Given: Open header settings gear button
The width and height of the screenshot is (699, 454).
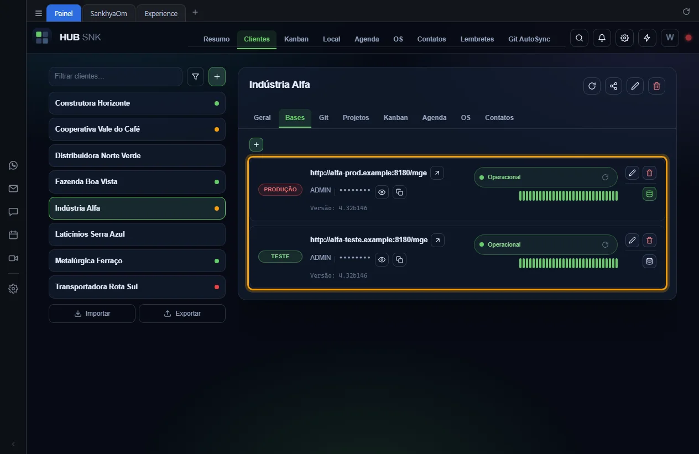Looking at the screenshot, I should 624,38.
